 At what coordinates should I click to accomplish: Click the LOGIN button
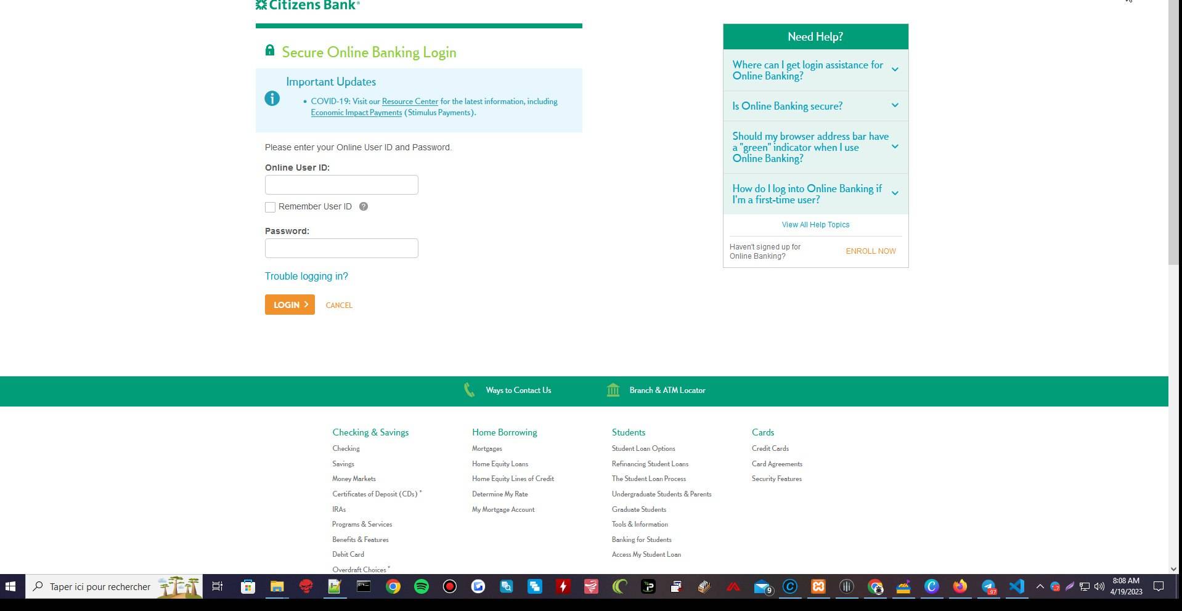tap(290, 305)
